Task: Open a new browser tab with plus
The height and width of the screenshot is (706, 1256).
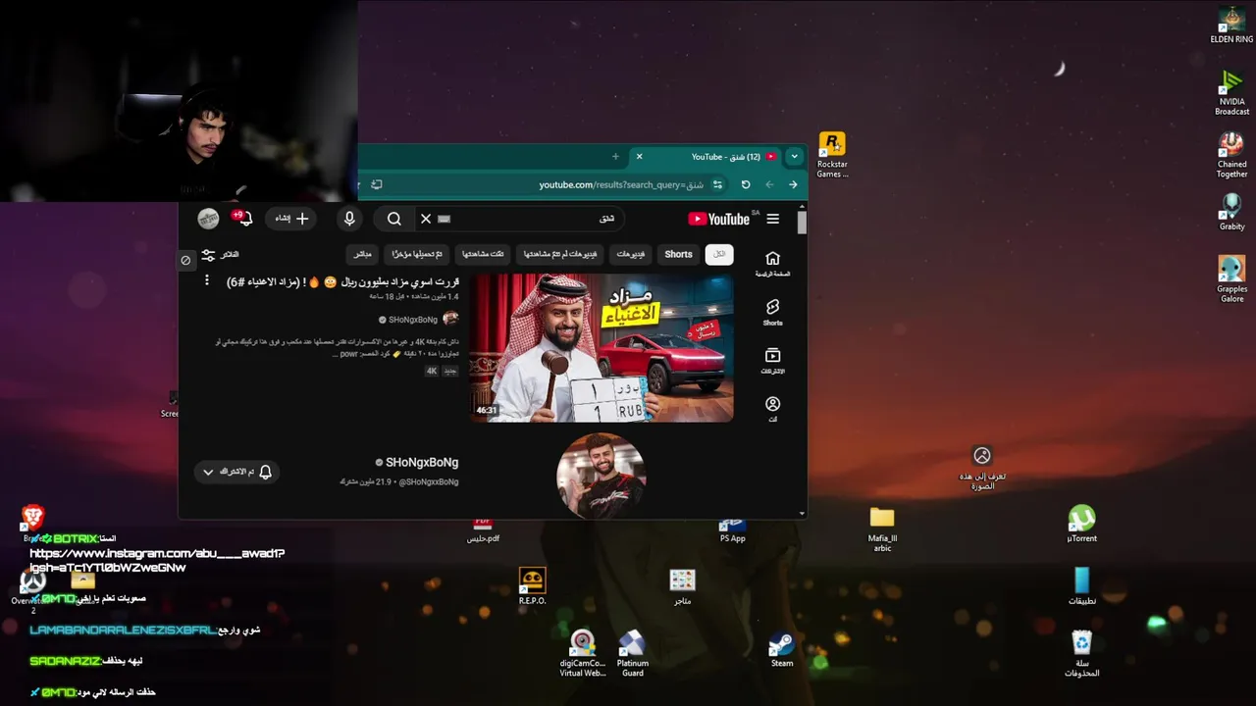Action: coord(615,156)
